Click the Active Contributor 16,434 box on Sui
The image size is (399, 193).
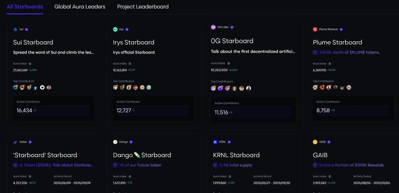tap(53, 108)
